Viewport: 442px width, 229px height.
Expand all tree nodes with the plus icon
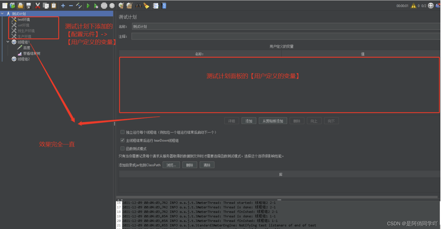pos(63,6)
